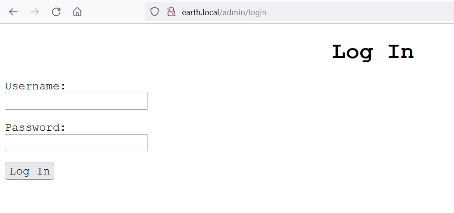Screen dimensions: 454x213
Task: Click blank page area below Log In button
Action: tap(143, 197)
